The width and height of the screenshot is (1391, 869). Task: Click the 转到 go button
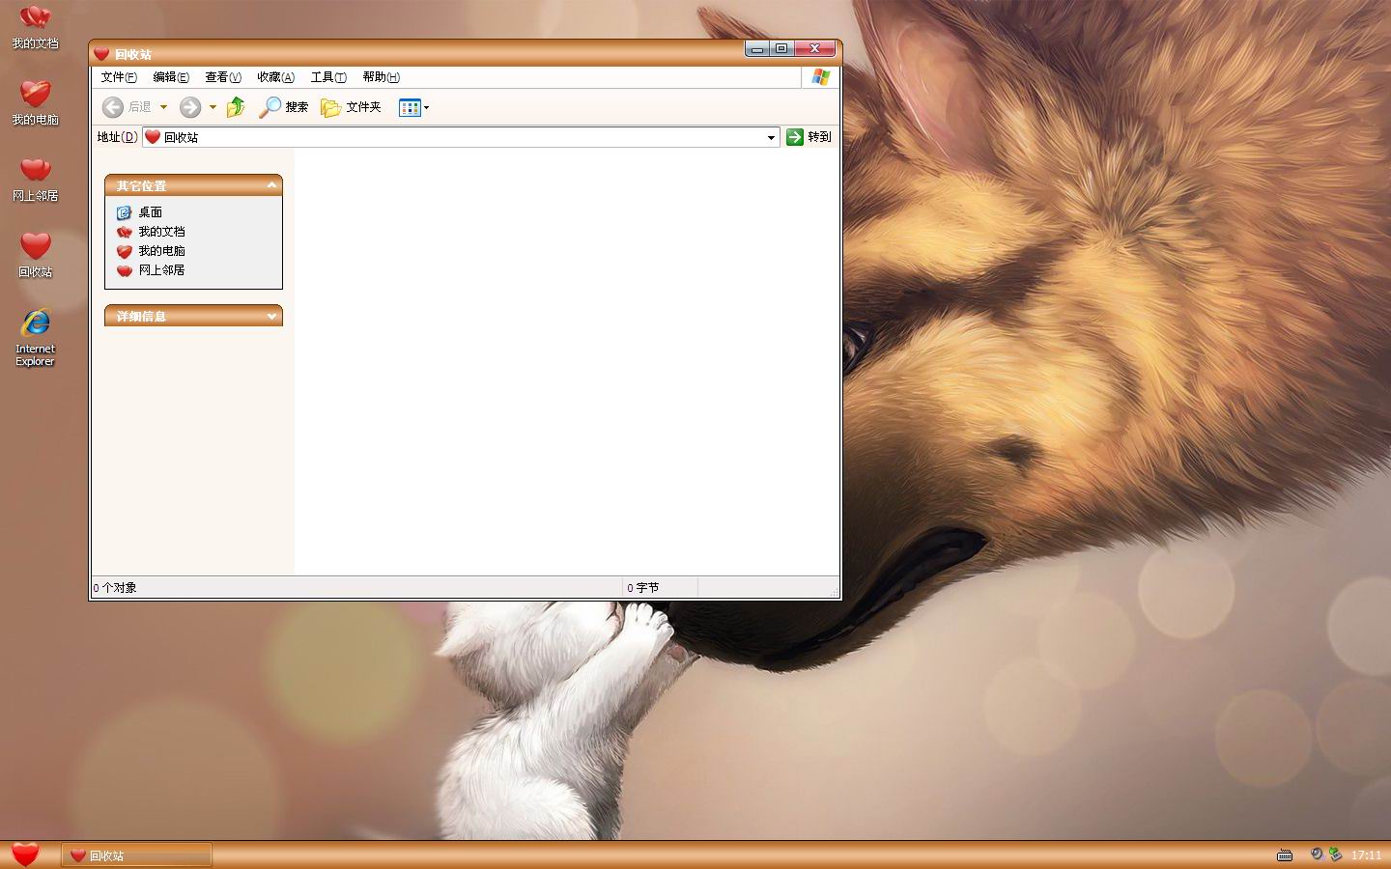coord(809,137)
